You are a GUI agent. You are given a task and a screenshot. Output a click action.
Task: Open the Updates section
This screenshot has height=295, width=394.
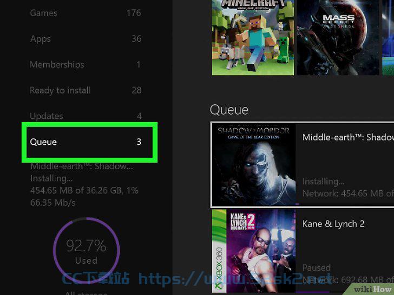pyautogui.click(x=86, y=116)
